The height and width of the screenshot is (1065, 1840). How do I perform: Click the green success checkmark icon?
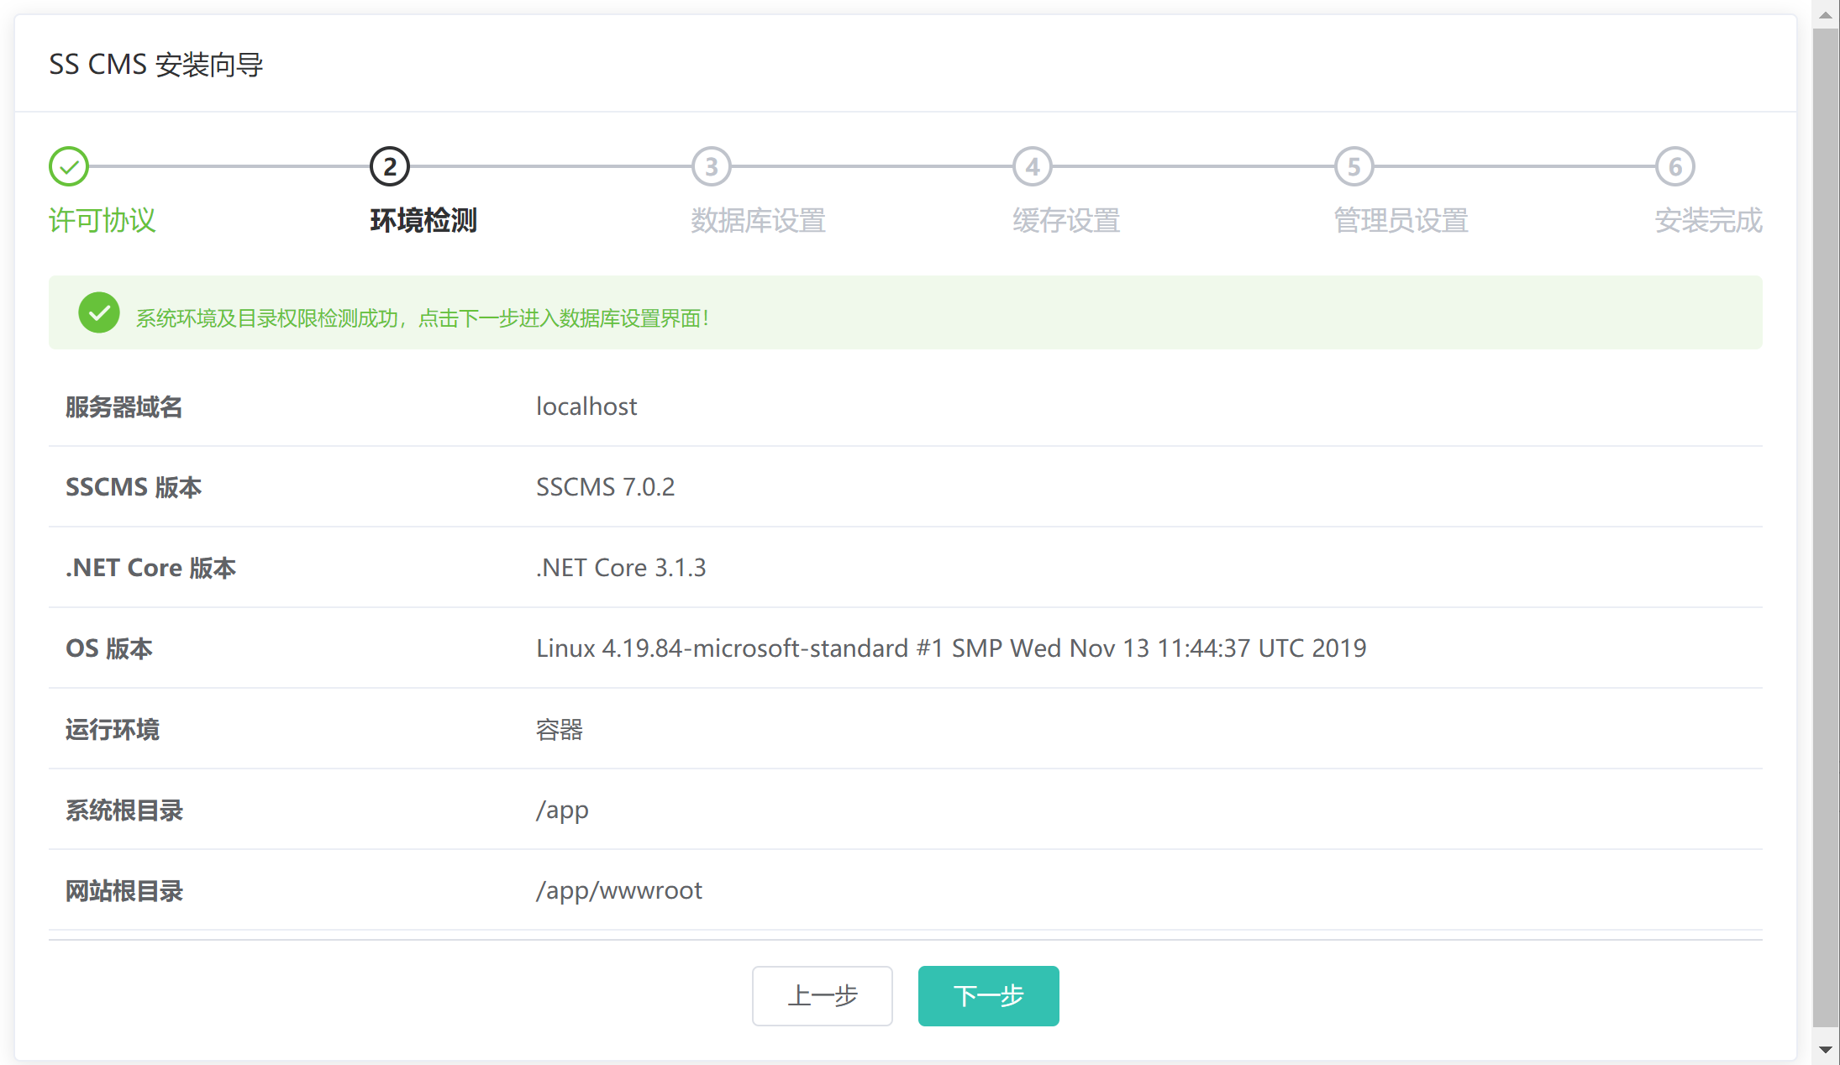99,312
